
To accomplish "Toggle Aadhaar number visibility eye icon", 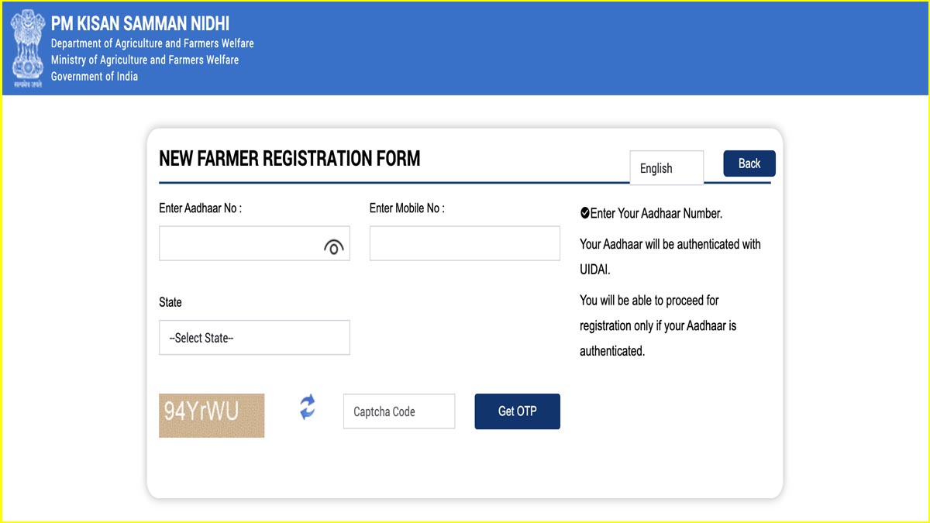I will tap(333, 247).
